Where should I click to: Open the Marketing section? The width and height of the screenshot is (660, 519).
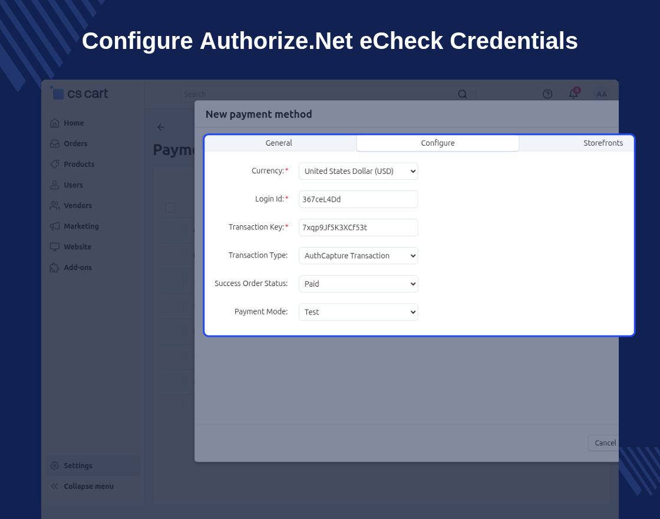(x=81, y=226)
